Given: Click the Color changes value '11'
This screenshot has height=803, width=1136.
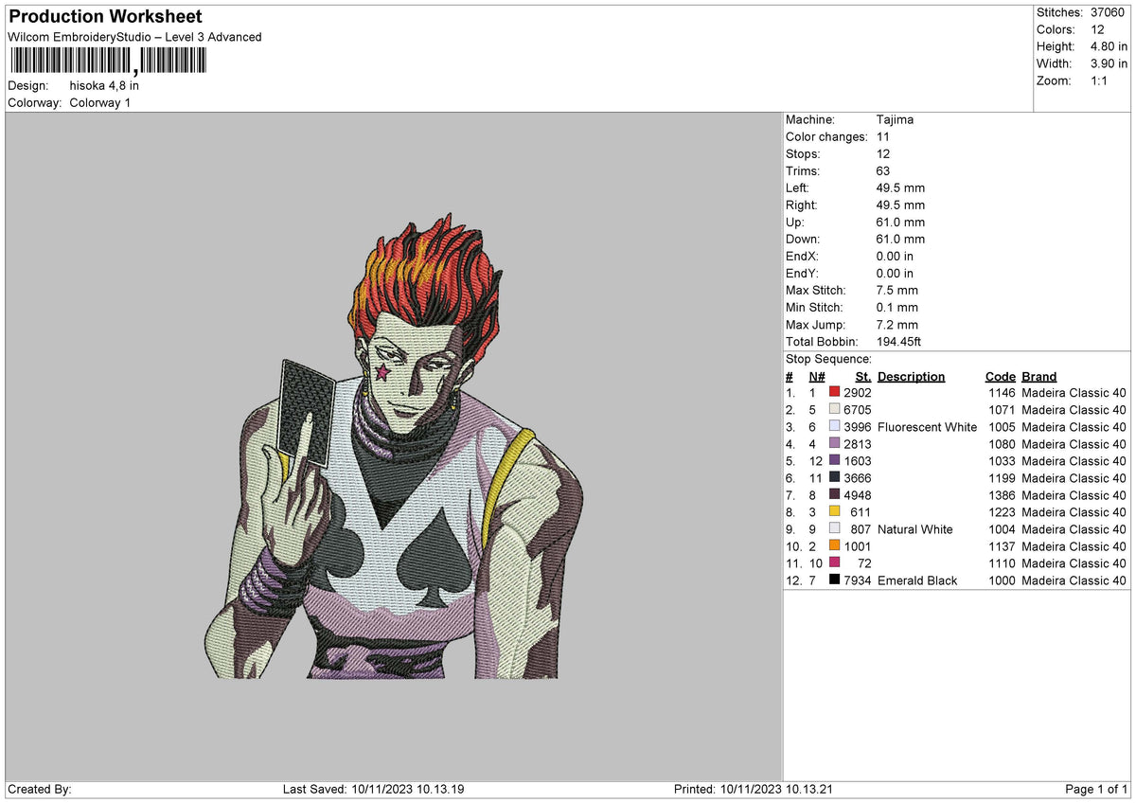Looking at the screenshot, I should click(x=882, y=136).
